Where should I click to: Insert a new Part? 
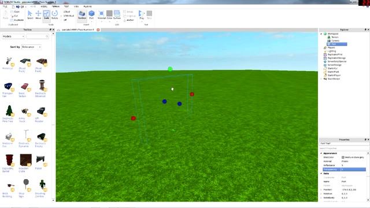91,15
